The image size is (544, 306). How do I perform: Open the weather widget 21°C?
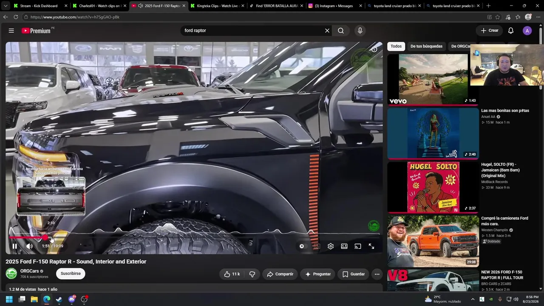coord(443,299)
